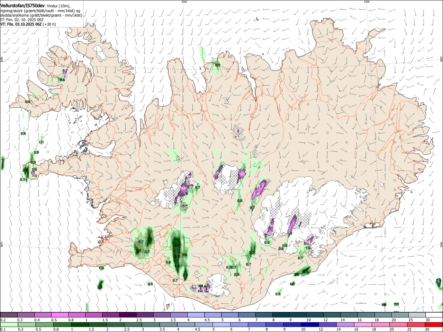Click the 0.1 label under the rain legend
443x332 pixels.
(x=3, y=330)
